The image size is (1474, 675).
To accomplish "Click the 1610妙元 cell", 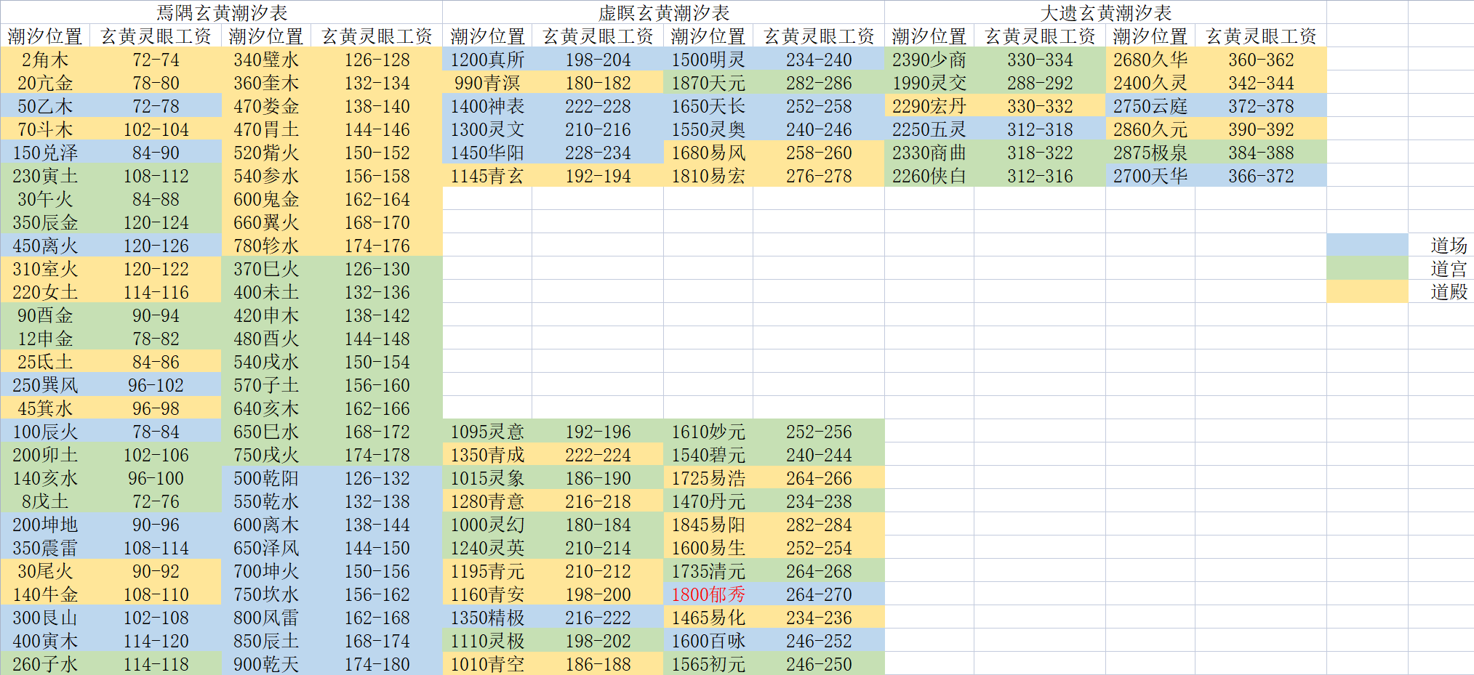I will [708, 431].
